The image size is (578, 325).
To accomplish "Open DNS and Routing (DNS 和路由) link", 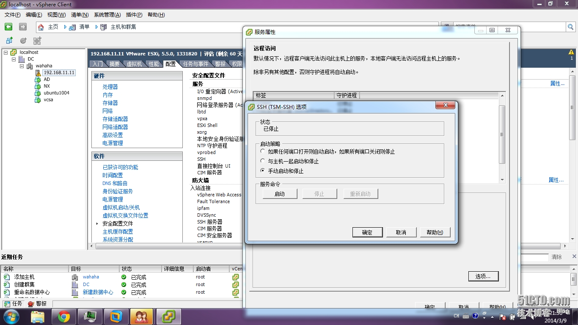I will (x=115, y=183).
